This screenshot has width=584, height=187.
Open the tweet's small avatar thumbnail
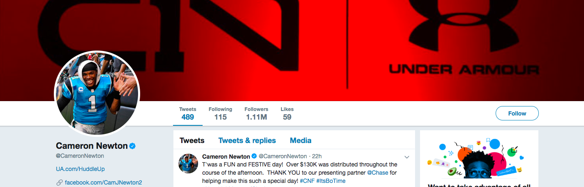tap(188, 164)
